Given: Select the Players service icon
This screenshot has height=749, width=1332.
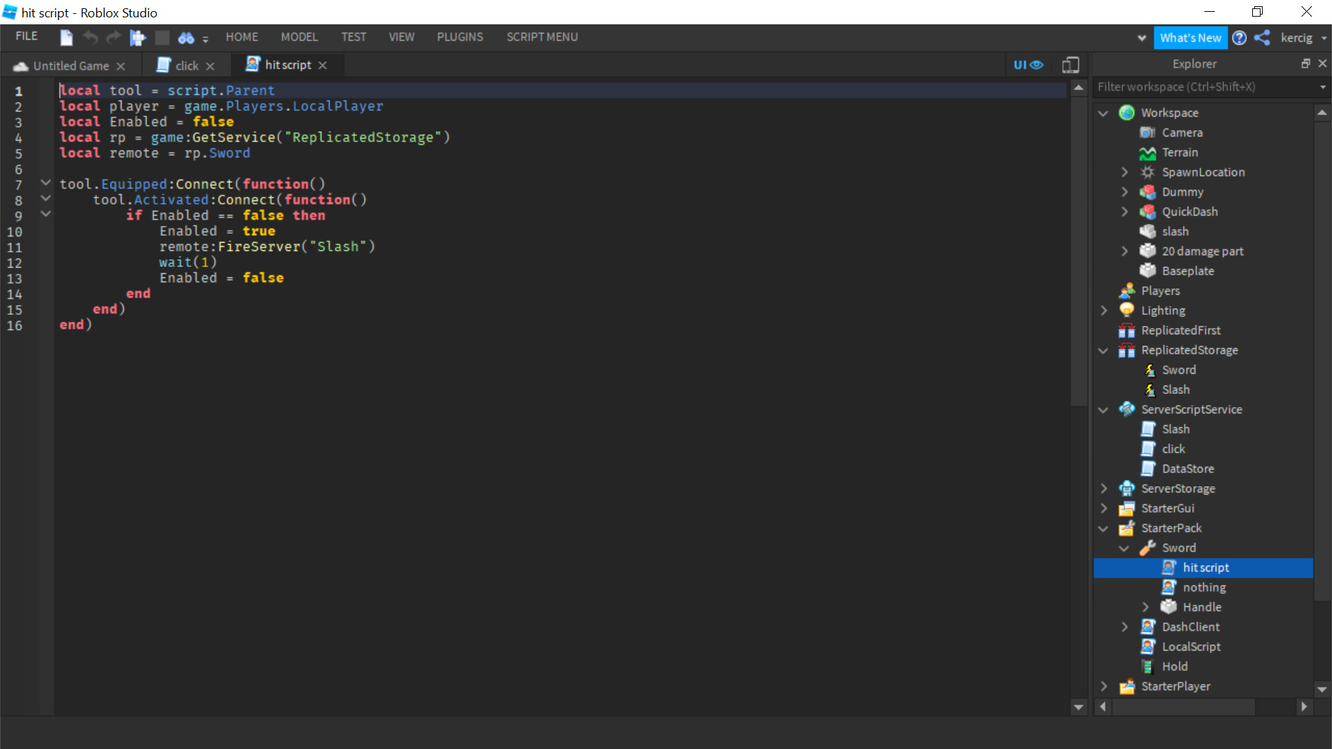Looking at the screenshot, I should 1127,291.
